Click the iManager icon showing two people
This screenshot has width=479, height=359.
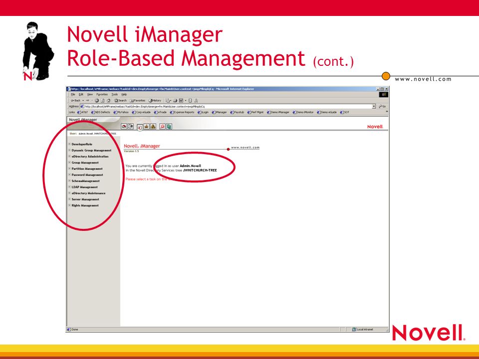153,126
